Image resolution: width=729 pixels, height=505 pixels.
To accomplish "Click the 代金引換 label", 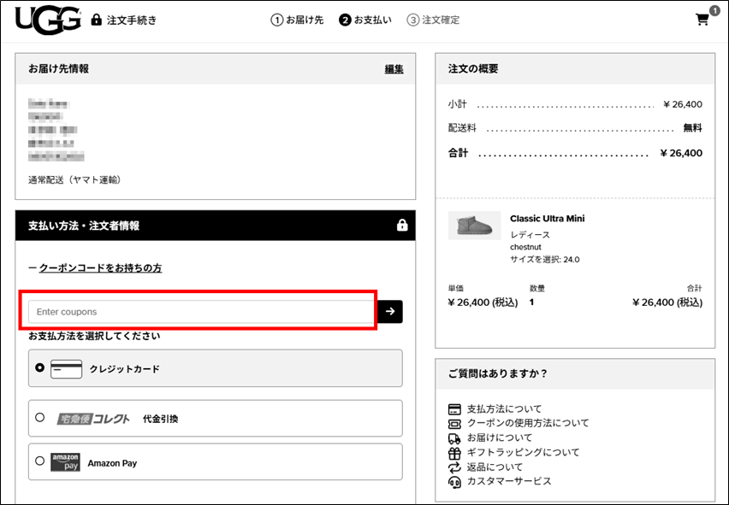I will tap(160, 419).
